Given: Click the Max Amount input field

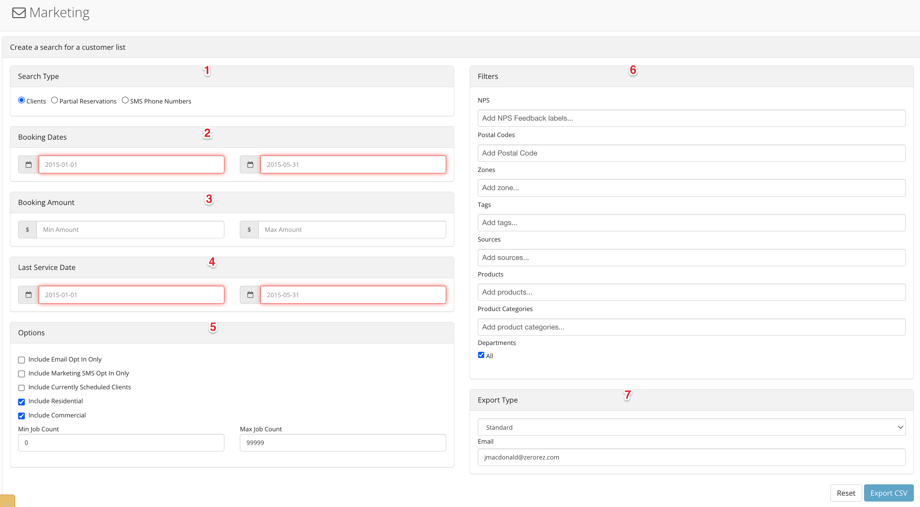Looking at the screenshot, I should pyautogui.click(x=352, y=229).
